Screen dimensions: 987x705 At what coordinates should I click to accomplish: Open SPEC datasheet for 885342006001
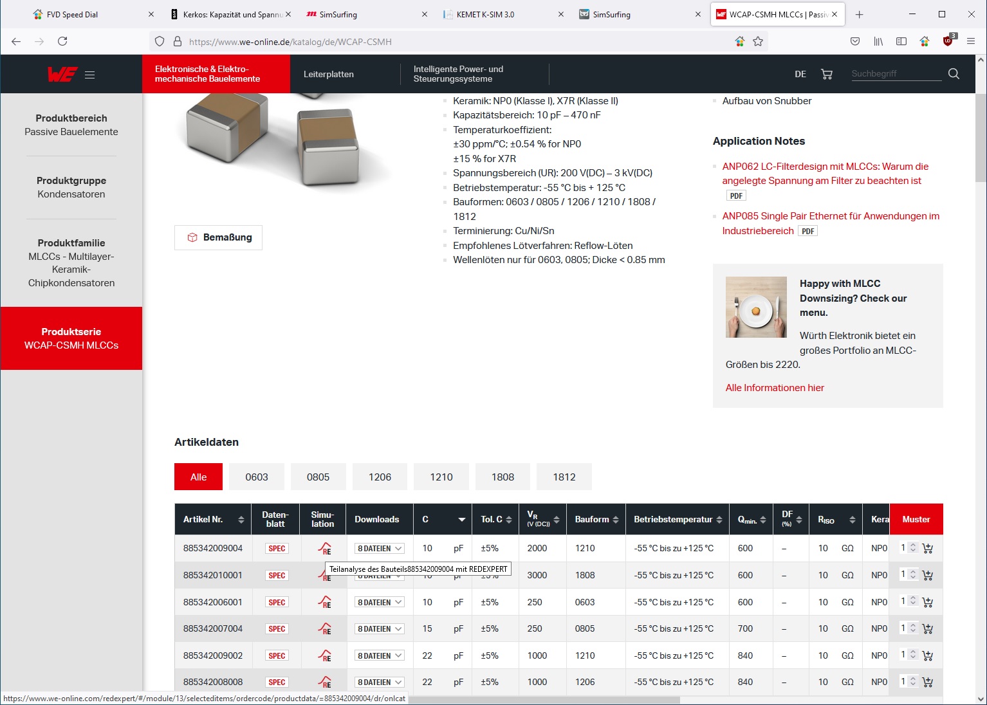(277, 603)
